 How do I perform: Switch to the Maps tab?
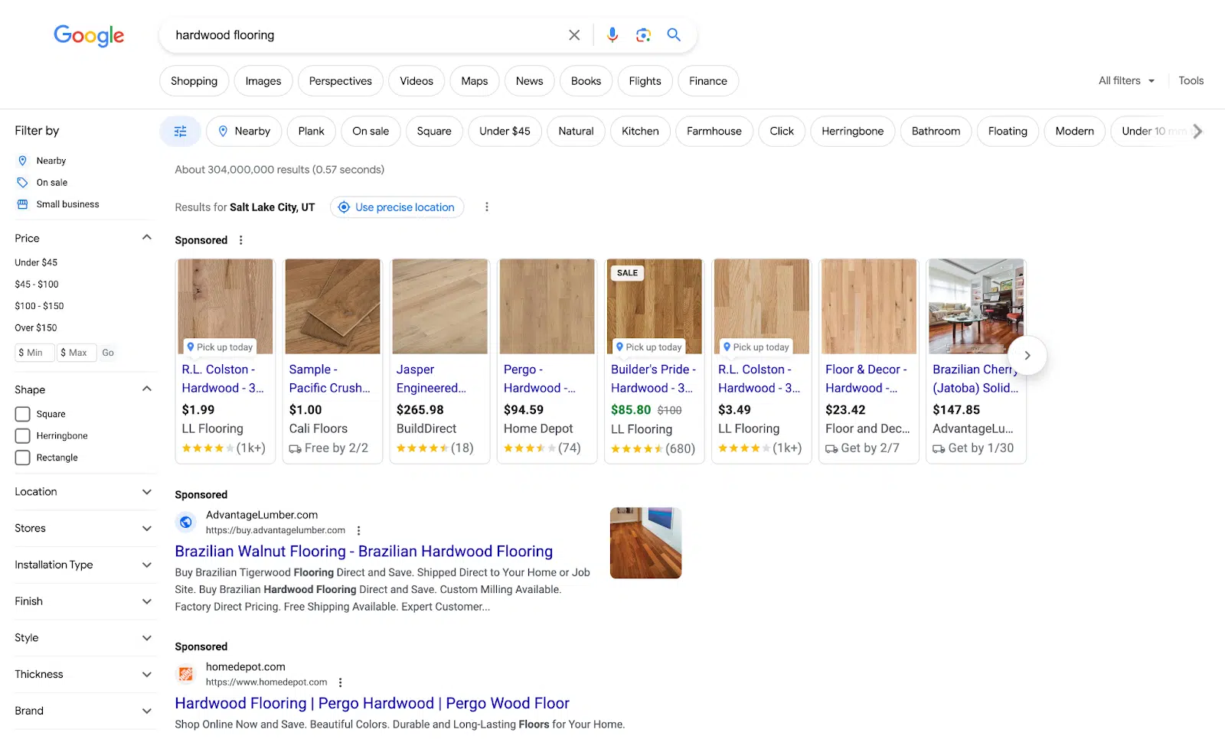click(475, 81)
